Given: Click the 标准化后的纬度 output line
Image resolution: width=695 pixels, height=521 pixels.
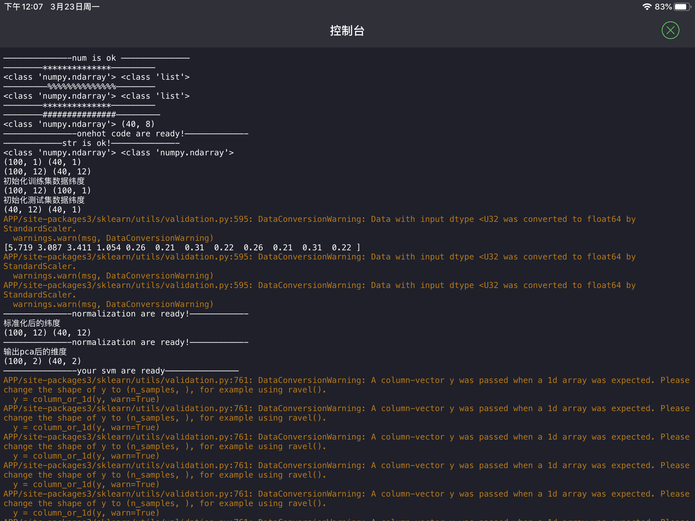Looking at the screenshot, I should tap(32, 323).
